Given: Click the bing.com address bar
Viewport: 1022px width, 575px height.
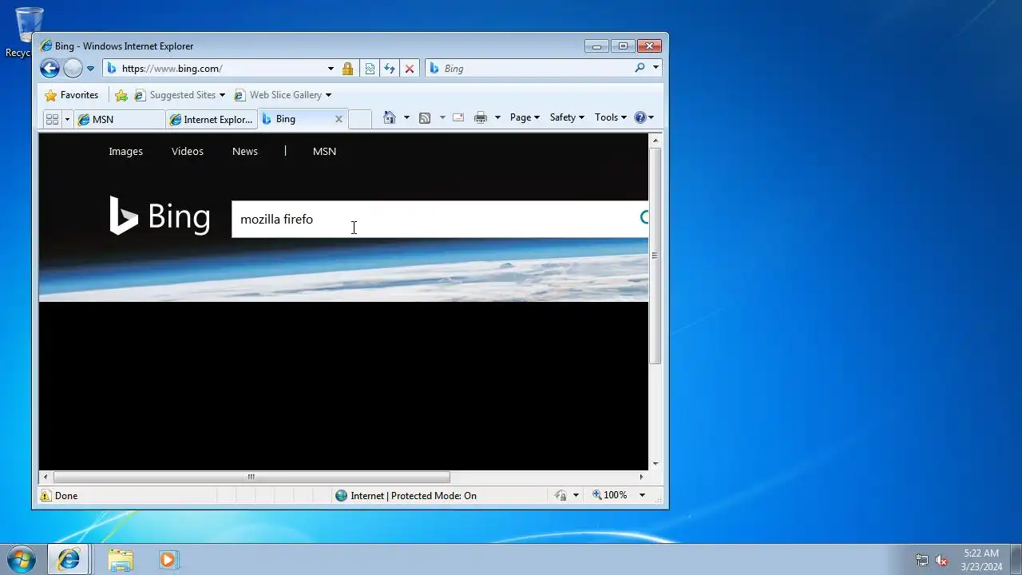Looking at the screenshot, I should pyautogui.click(x=216, y=69).
